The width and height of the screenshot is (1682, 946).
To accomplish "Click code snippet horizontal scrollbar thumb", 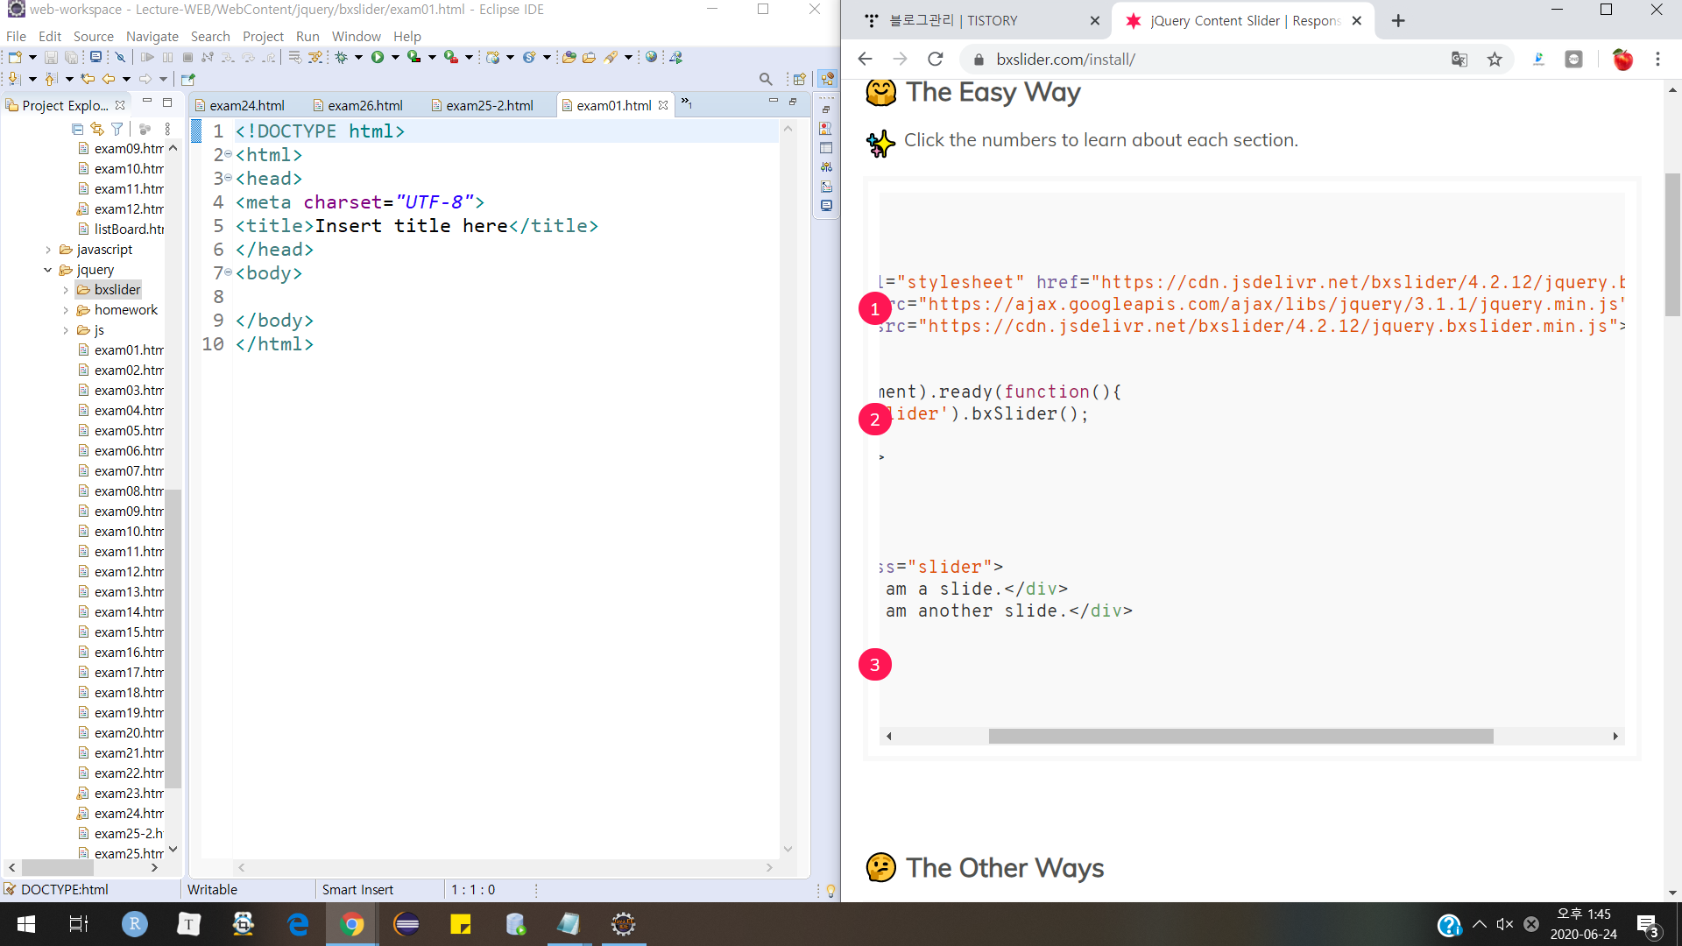I will (1240, 737).
